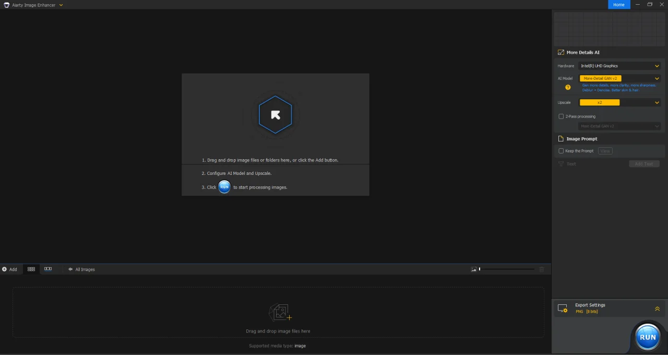Image resolution: width=668 pixels, height=355 pixels.
Task: Switch to grid thumbnail view
Action: [31, 269]
